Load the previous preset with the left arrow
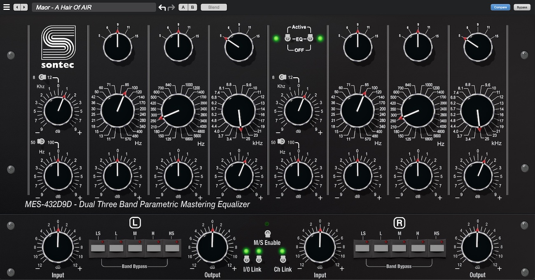This screenshot has width=535, height=280. coord(17,7)
